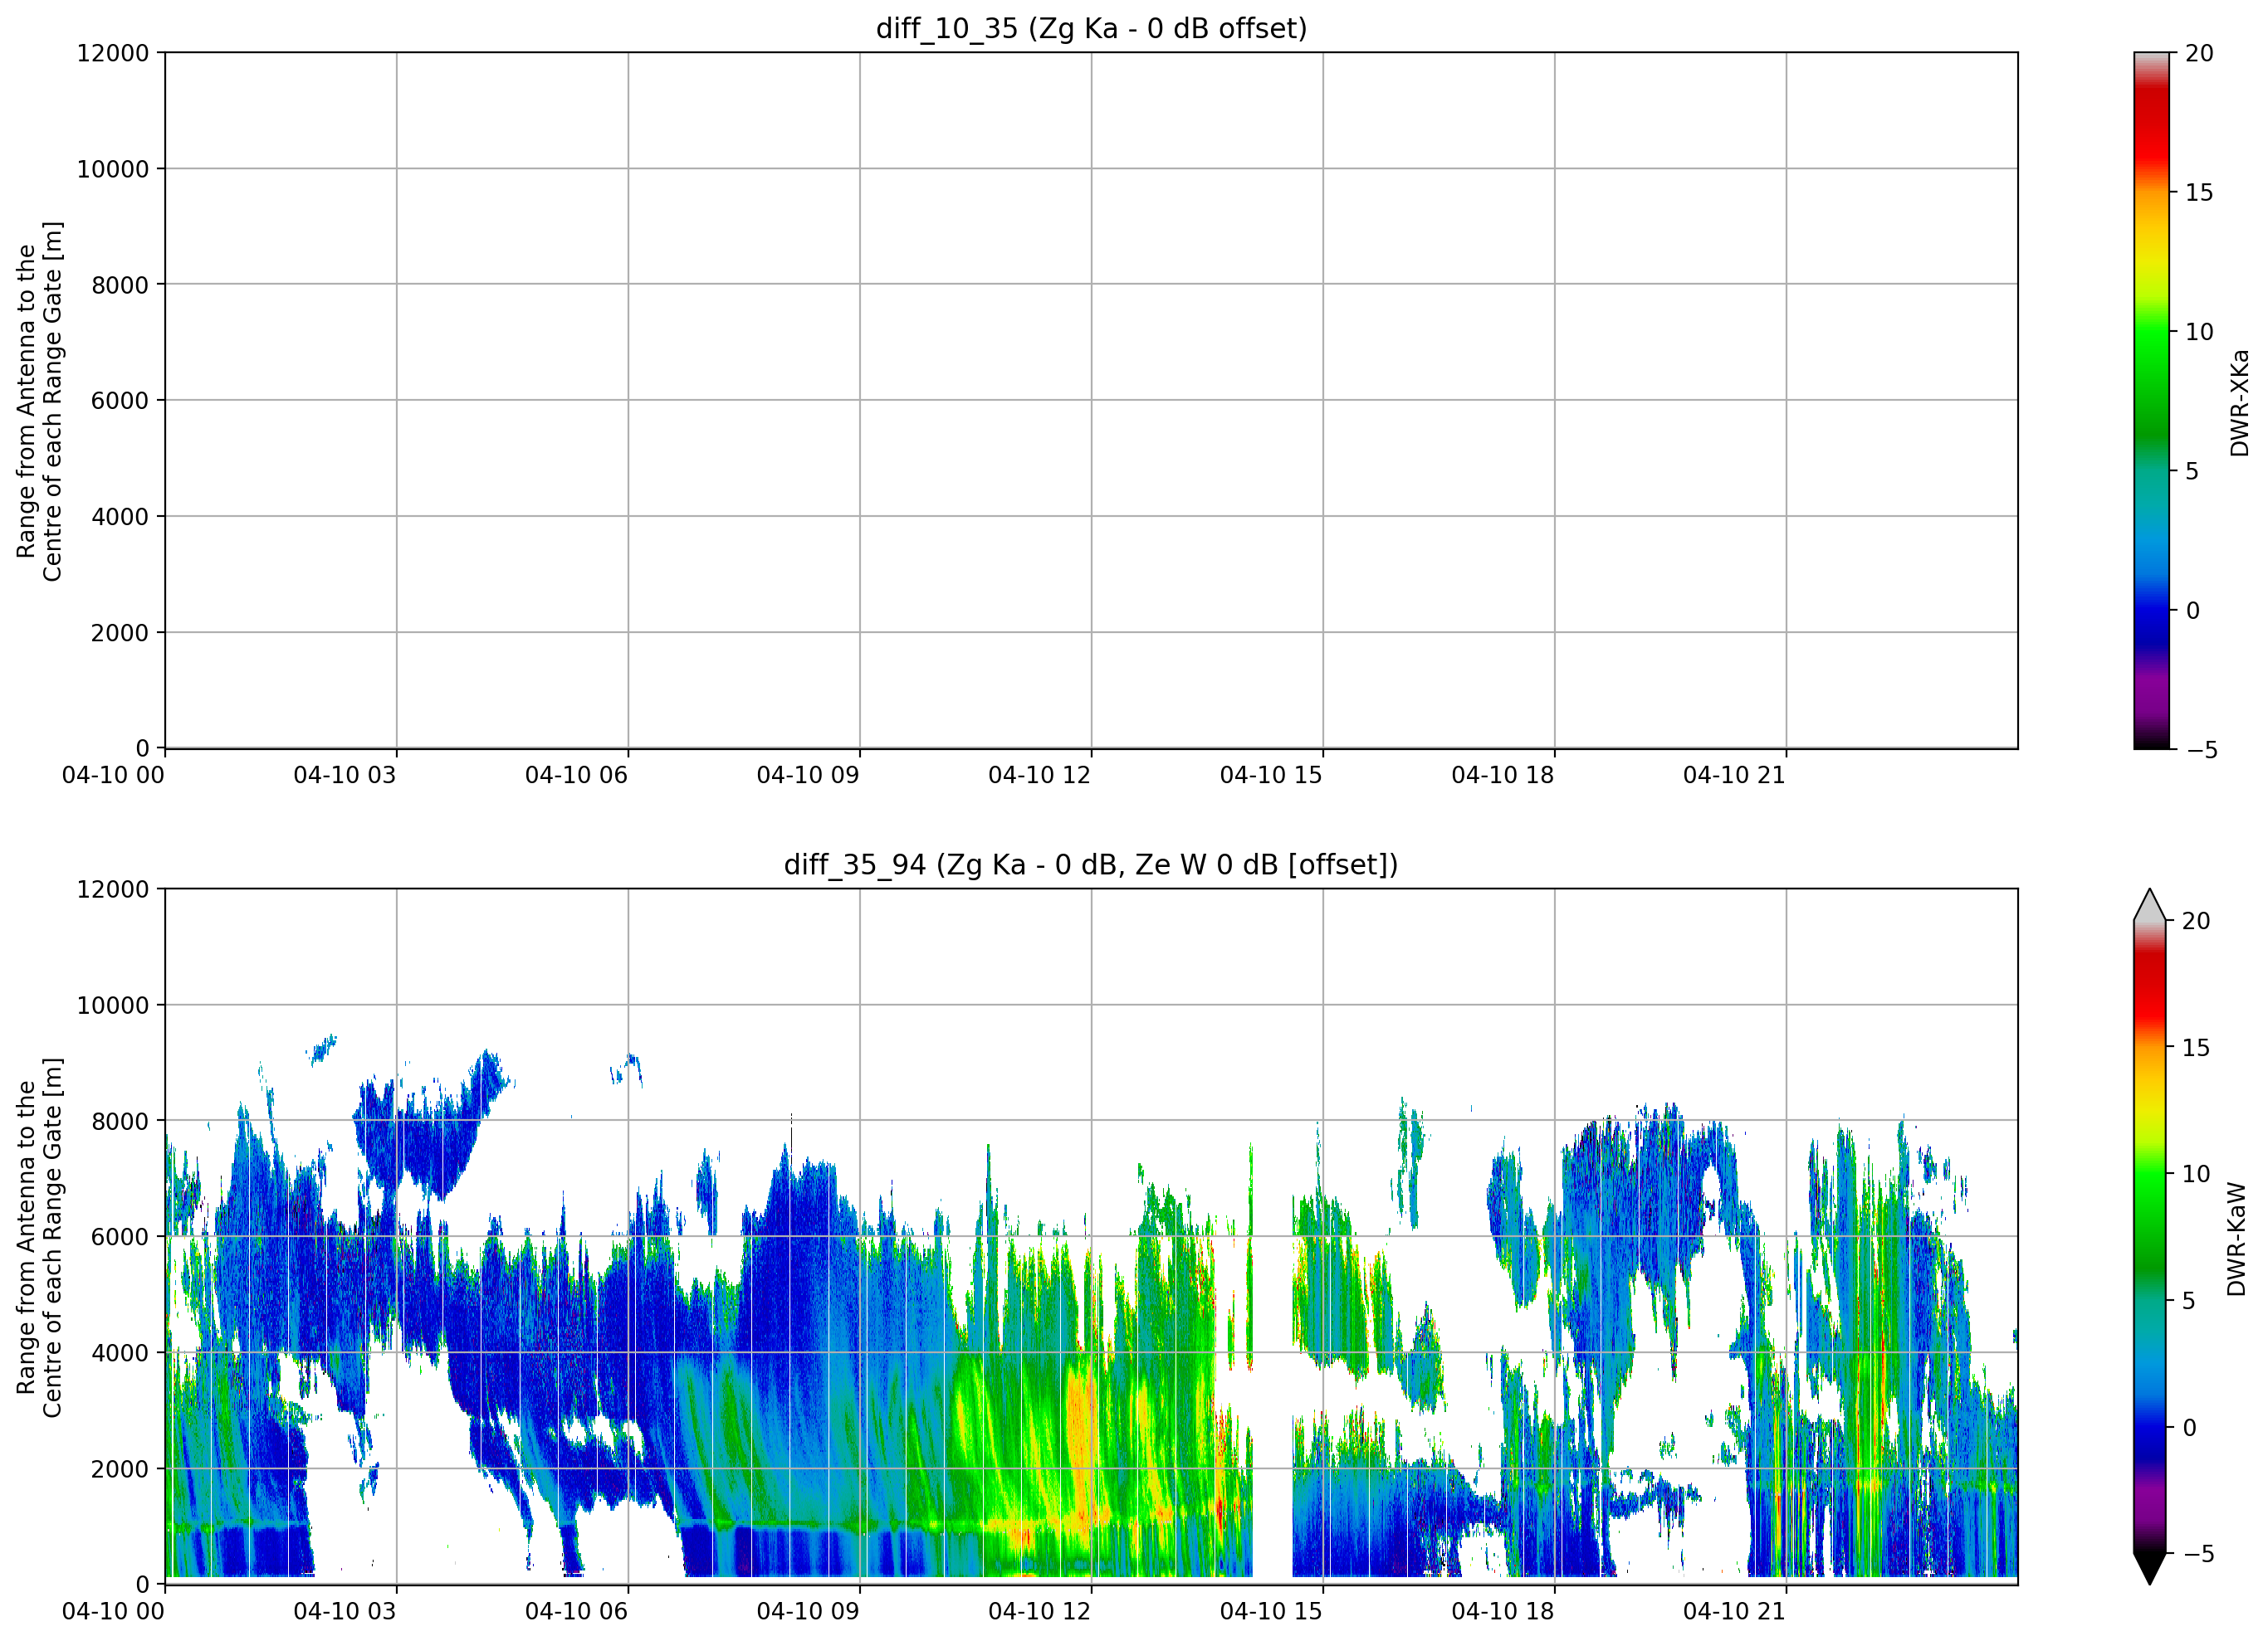Click the 04-10 06 tick label below the bottom plot
This screenshot has width=2268, height=1641.
coord(576,1611)
